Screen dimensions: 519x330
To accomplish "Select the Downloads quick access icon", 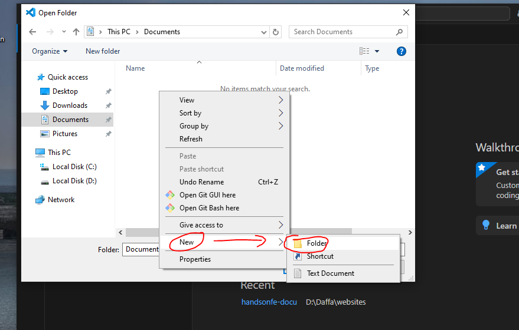I will click(45, 105).
